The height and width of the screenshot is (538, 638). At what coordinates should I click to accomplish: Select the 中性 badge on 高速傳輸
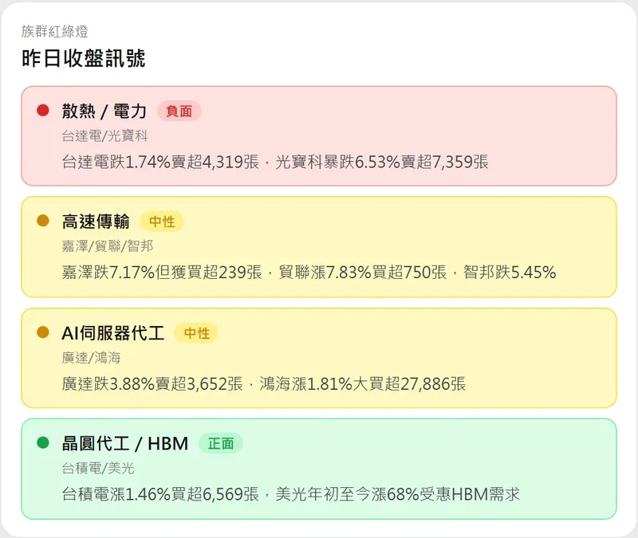[162, 222]
